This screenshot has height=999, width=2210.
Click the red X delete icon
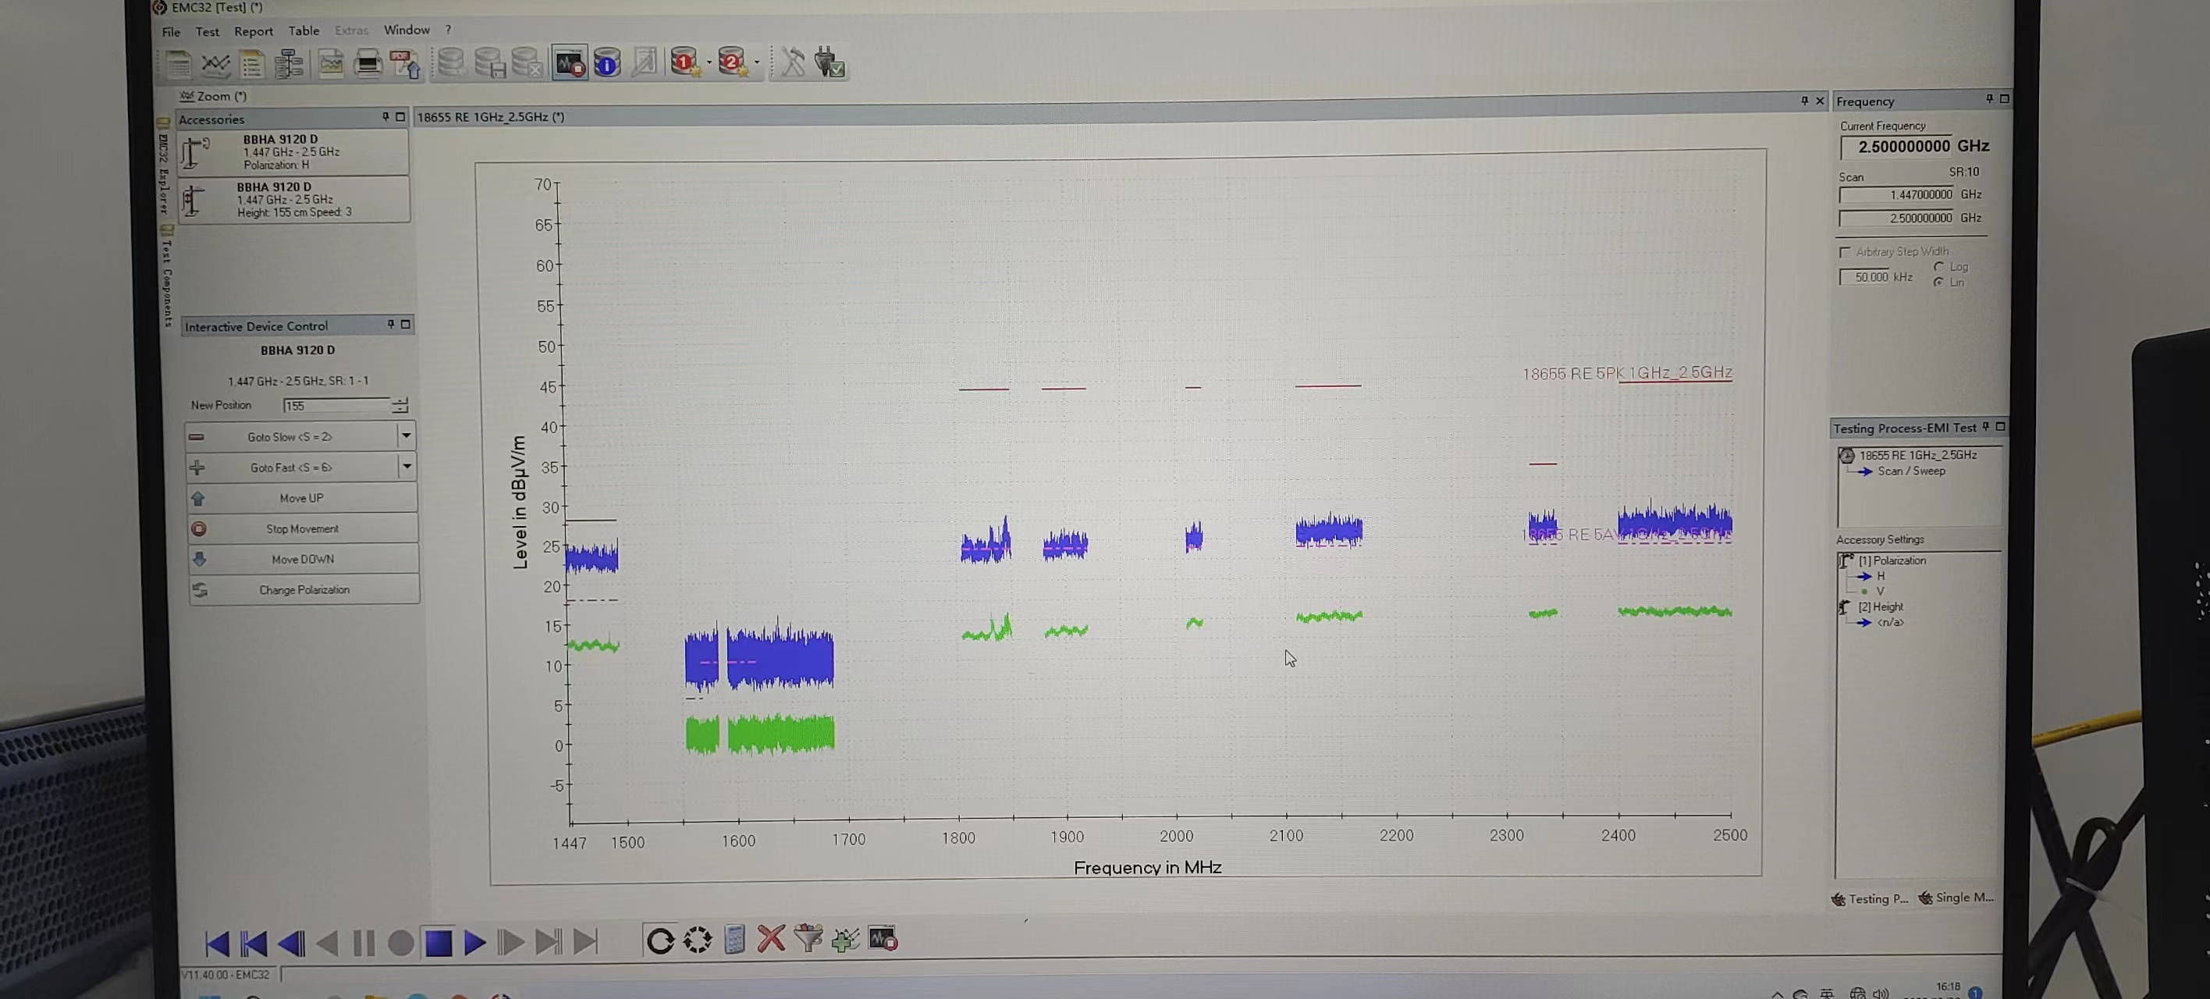coord(770,939)
